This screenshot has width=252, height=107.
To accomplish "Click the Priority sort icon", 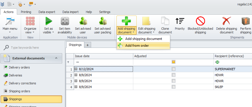I will pyautogui.click(x=180, y=21).
